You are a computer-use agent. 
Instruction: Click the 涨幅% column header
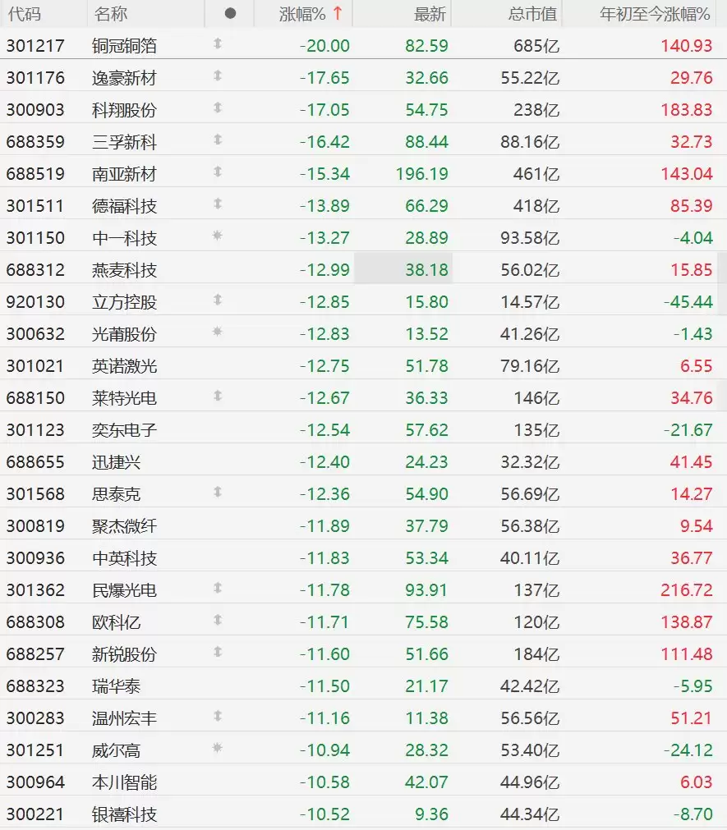click(x=302, y=14)
